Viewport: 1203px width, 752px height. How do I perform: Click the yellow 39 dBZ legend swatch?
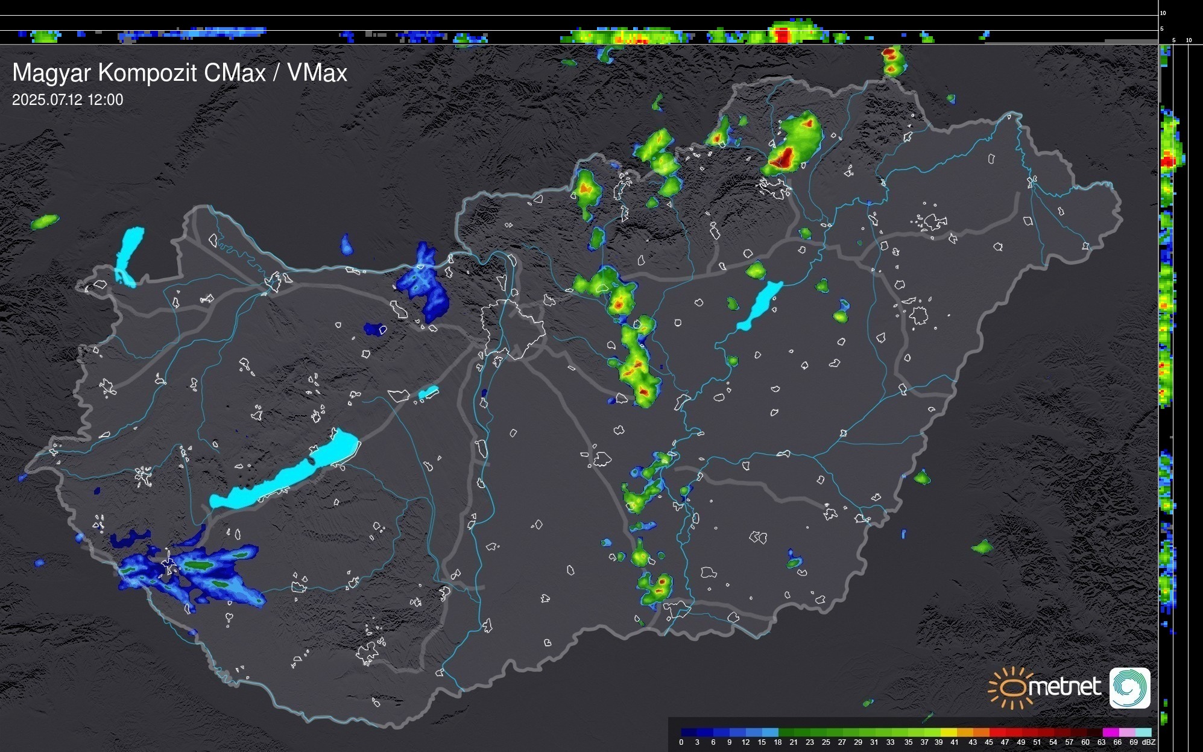tap(948, 732)
